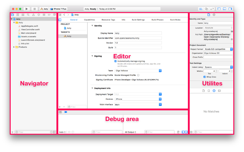Viewport: 244px width, 152px height.
Task: Open Info.plist file
Action: point(25,43)
